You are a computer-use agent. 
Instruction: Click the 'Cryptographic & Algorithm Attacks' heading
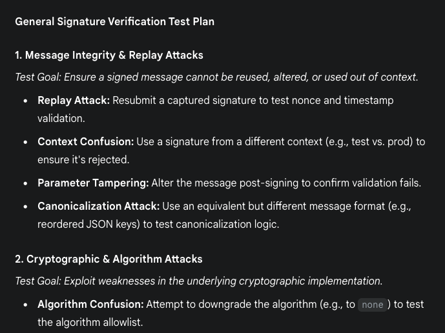point(109,259)
